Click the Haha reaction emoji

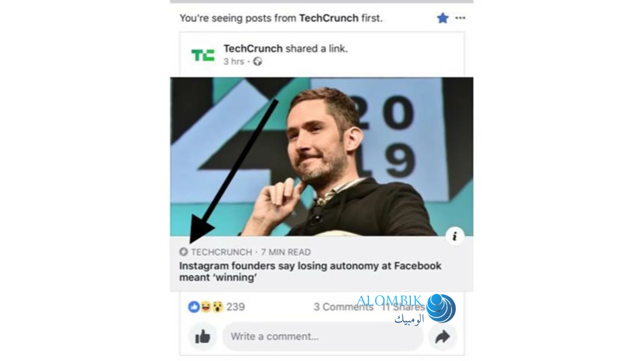(x=206, y=307)
